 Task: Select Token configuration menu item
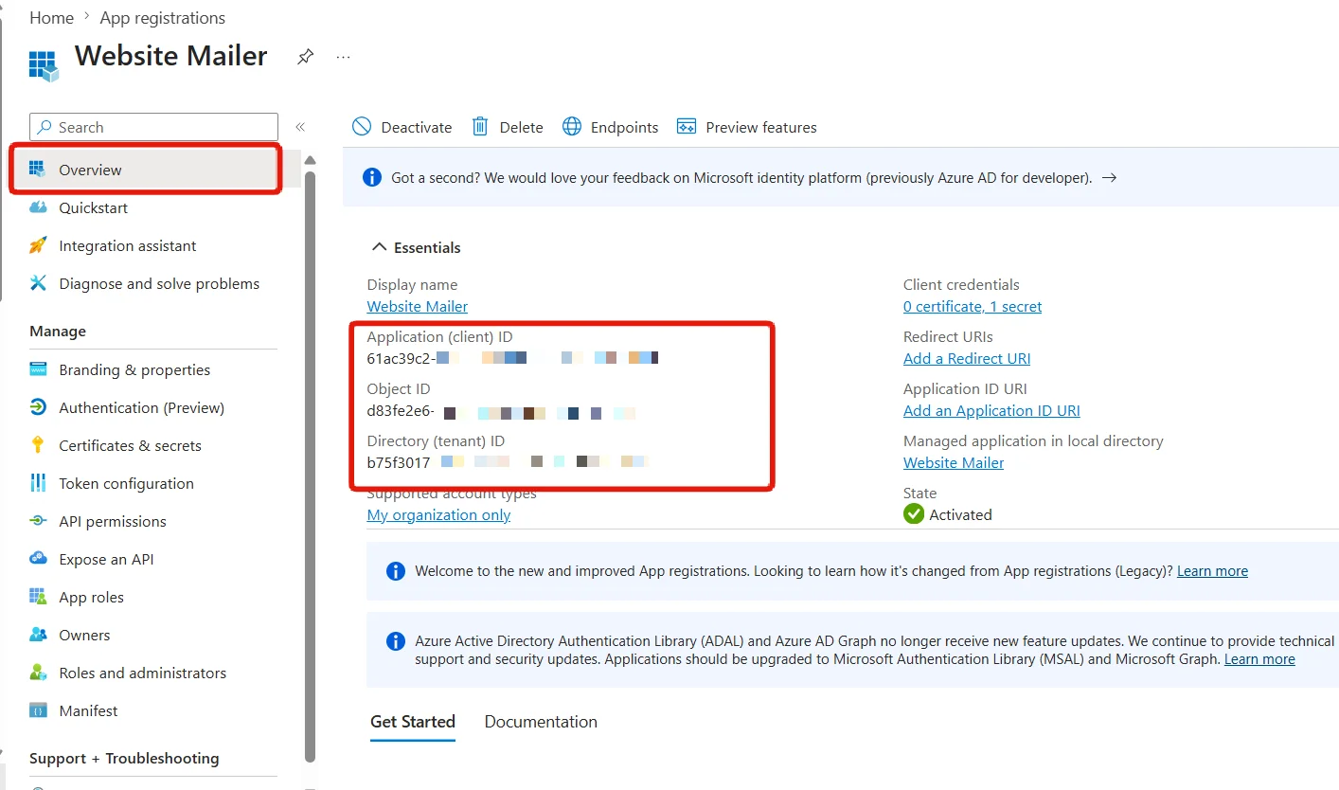126,483
